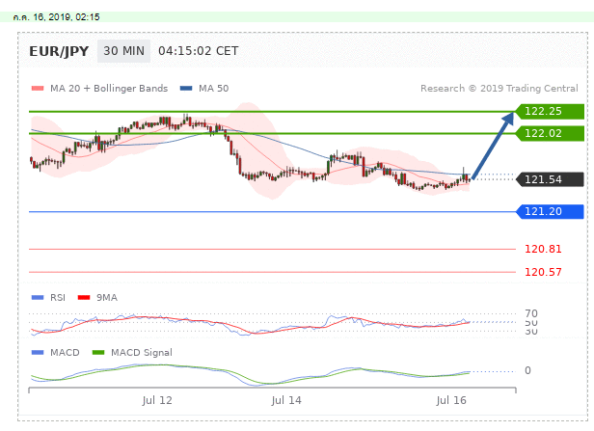The image size is (594, 431).
Task: Click the 04:15:02 CET timestamp
Action: (198, 51)
